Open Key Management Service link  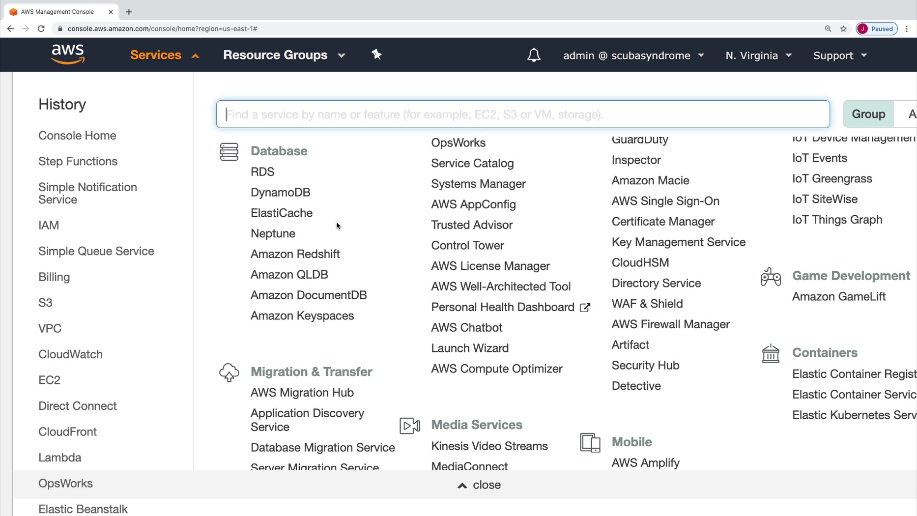tap(678, 242)
